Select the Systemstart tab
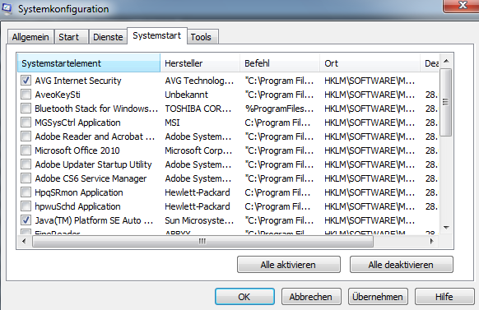Screen dimensions: 479x310 coord(156,35)
